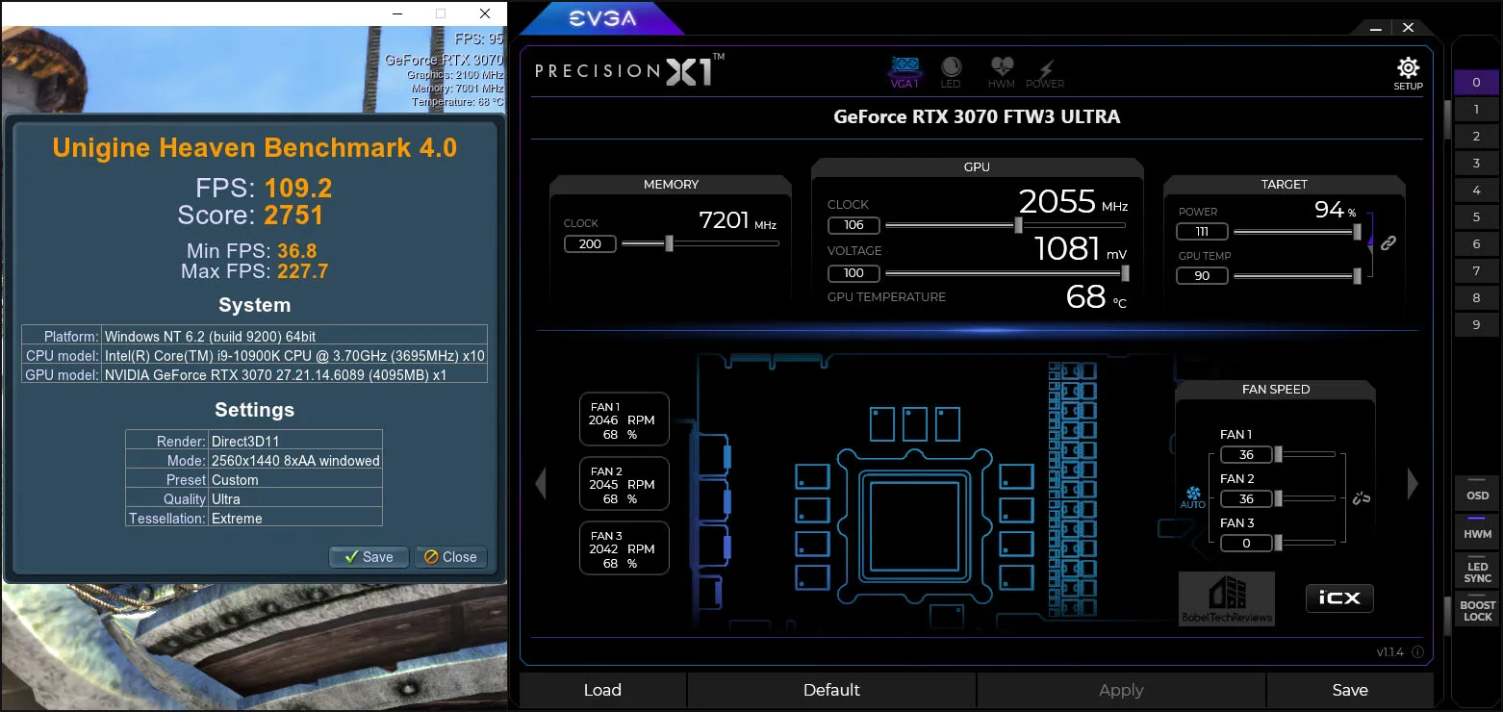Click the GeForce RTX 3070 FTW3 ULTRA title
1503x712 pixels.
pos(977,117)
